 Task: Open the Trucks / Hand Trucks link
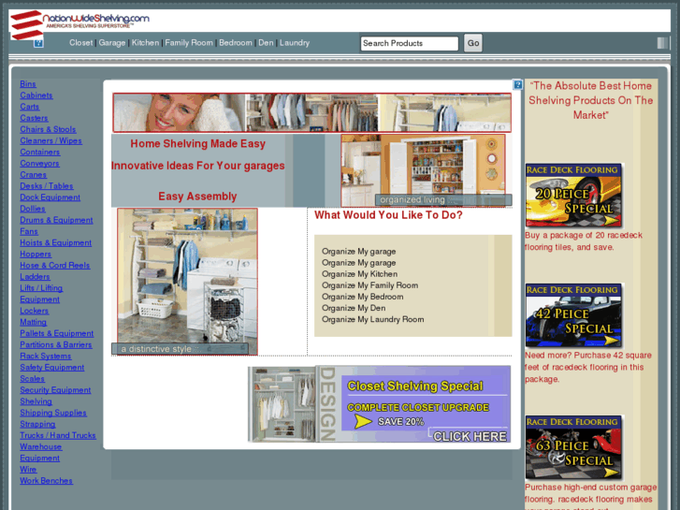[58, 435]
